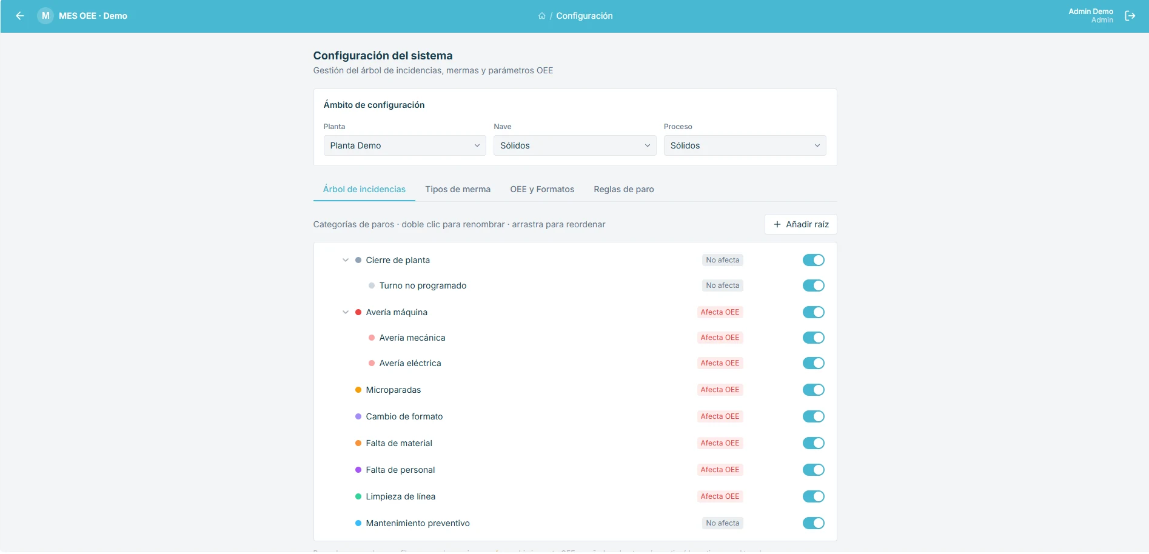Screen dimensions: 1149x554
Task: Open the OEE y Formatos tab
Action: pyautogui.click(x=542, y=189)
